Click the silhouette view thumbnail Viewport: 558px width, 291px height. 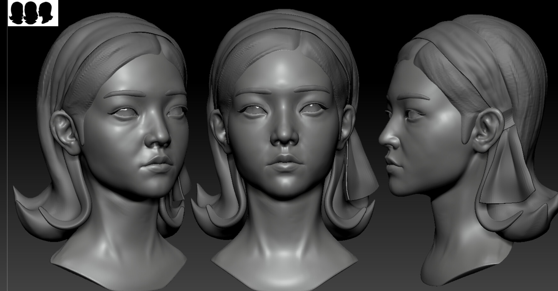tap(33, 13)
